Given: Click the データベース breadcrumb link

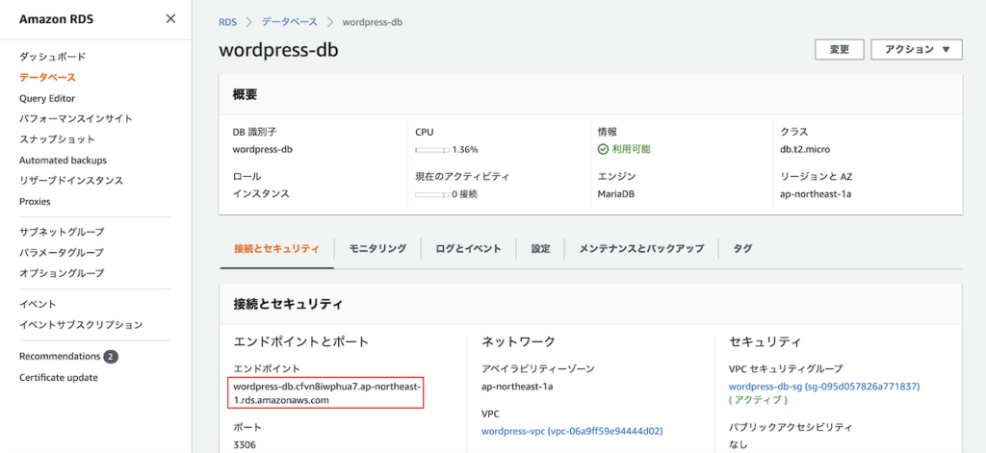Looking at the screenshot, I should tap(290, 21).
